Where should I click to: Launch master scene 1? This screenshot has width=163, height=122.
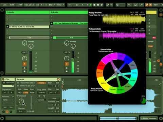(x=151, y=16)
